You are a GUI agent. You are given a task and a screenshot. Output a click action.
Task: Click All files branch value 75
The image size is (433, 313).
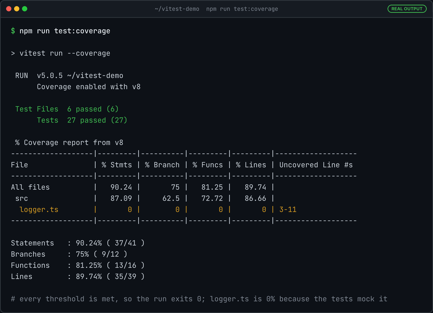tap(175, 187)
